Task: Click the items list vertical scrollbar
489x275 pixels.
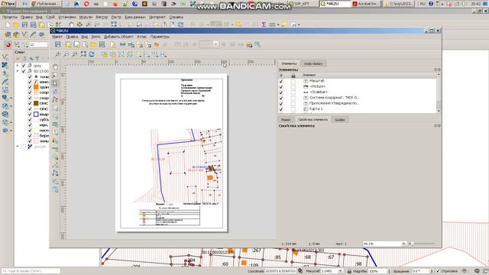Action: [x=439, y=92]
